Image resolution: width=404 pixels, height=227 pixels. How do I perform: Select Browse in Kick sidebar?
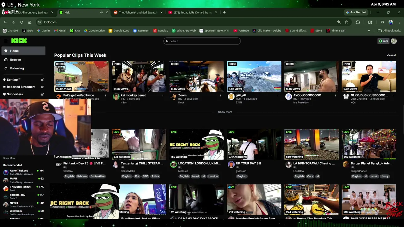click(23, 60)
